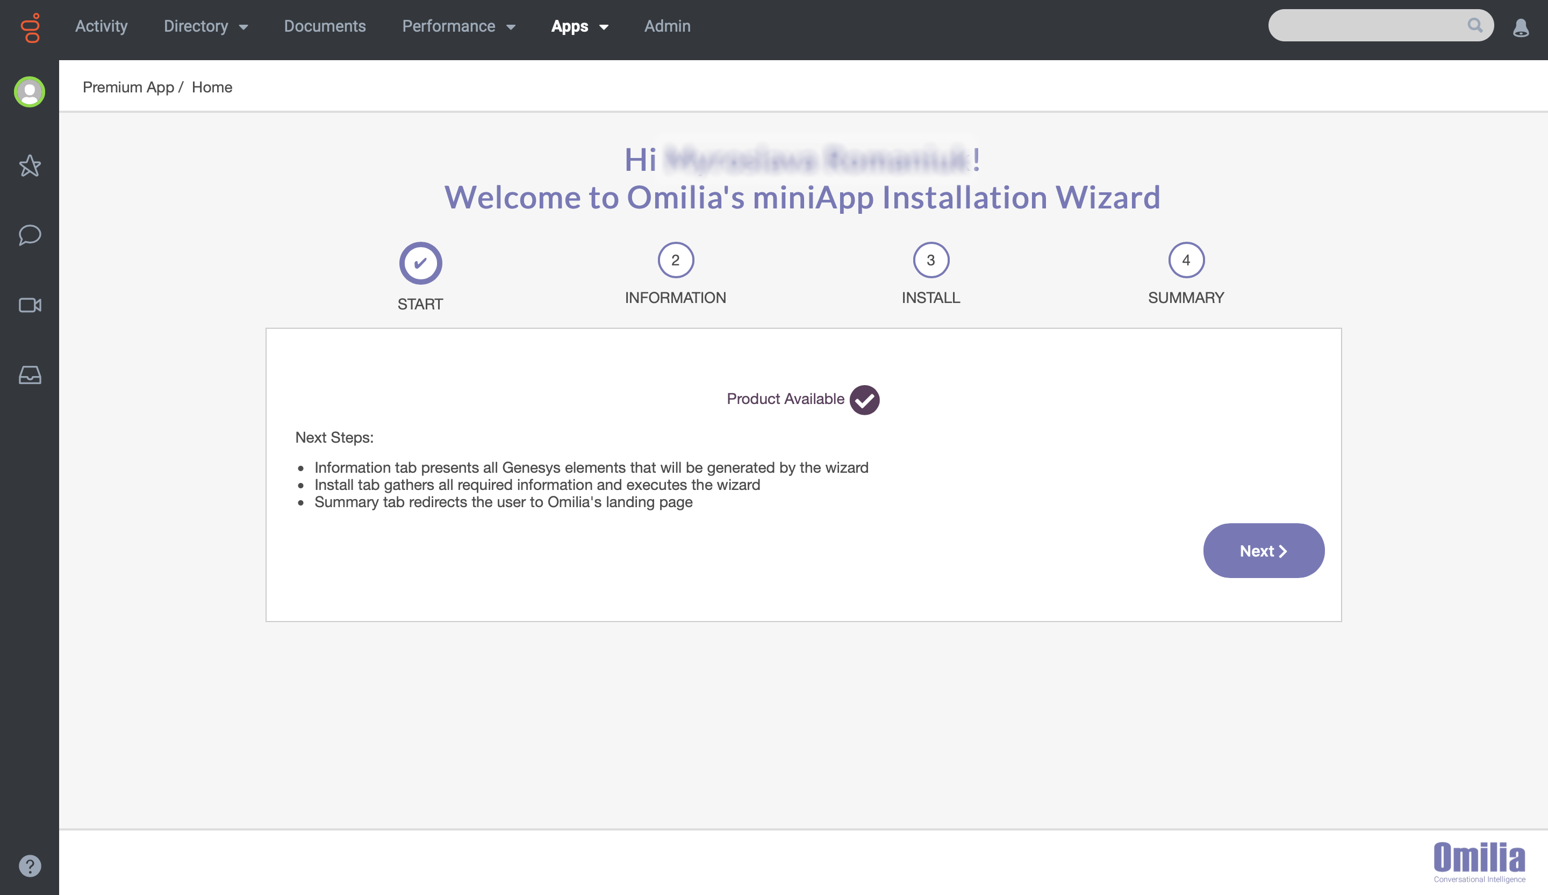Viewport: 1548px width, 895px height.
Task: Click the 'Summary tab redirects' bullet
Action: 503,502
